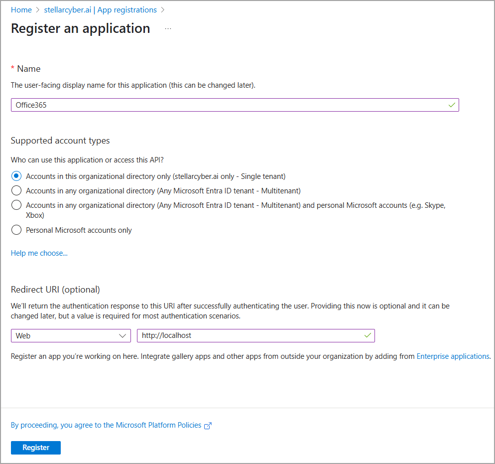Open the Help me choose link
The height and width of the screenshot is (464, 495).
[39, 253]
